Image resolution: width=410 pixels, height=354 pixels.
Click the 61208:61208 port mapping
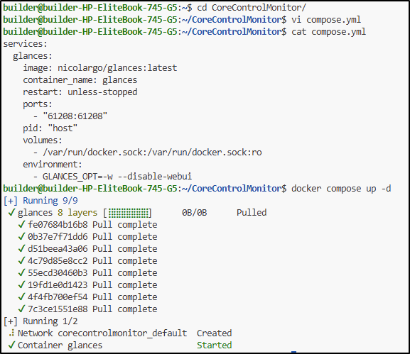pos(75,116)
